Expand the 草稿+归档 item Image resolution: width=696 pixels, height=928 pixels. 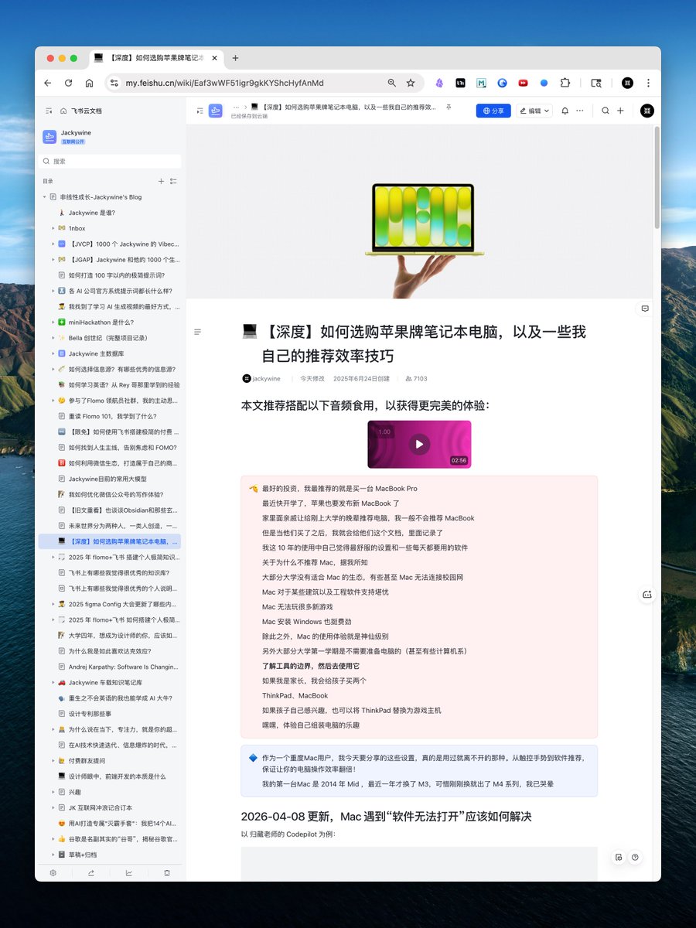point(53,855)
